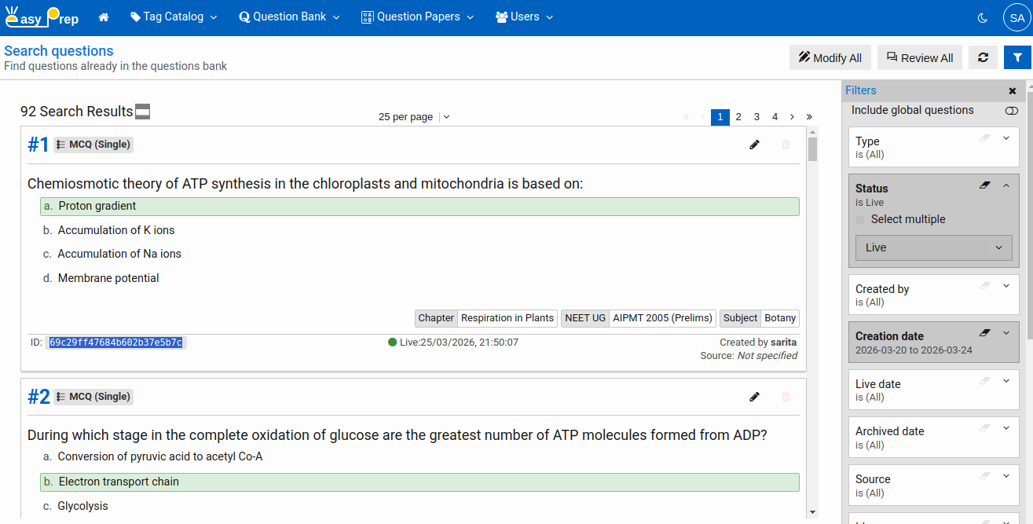Click the pencil edit icon on question #1
Screen dimensions: 1033x524
[754, 145]
